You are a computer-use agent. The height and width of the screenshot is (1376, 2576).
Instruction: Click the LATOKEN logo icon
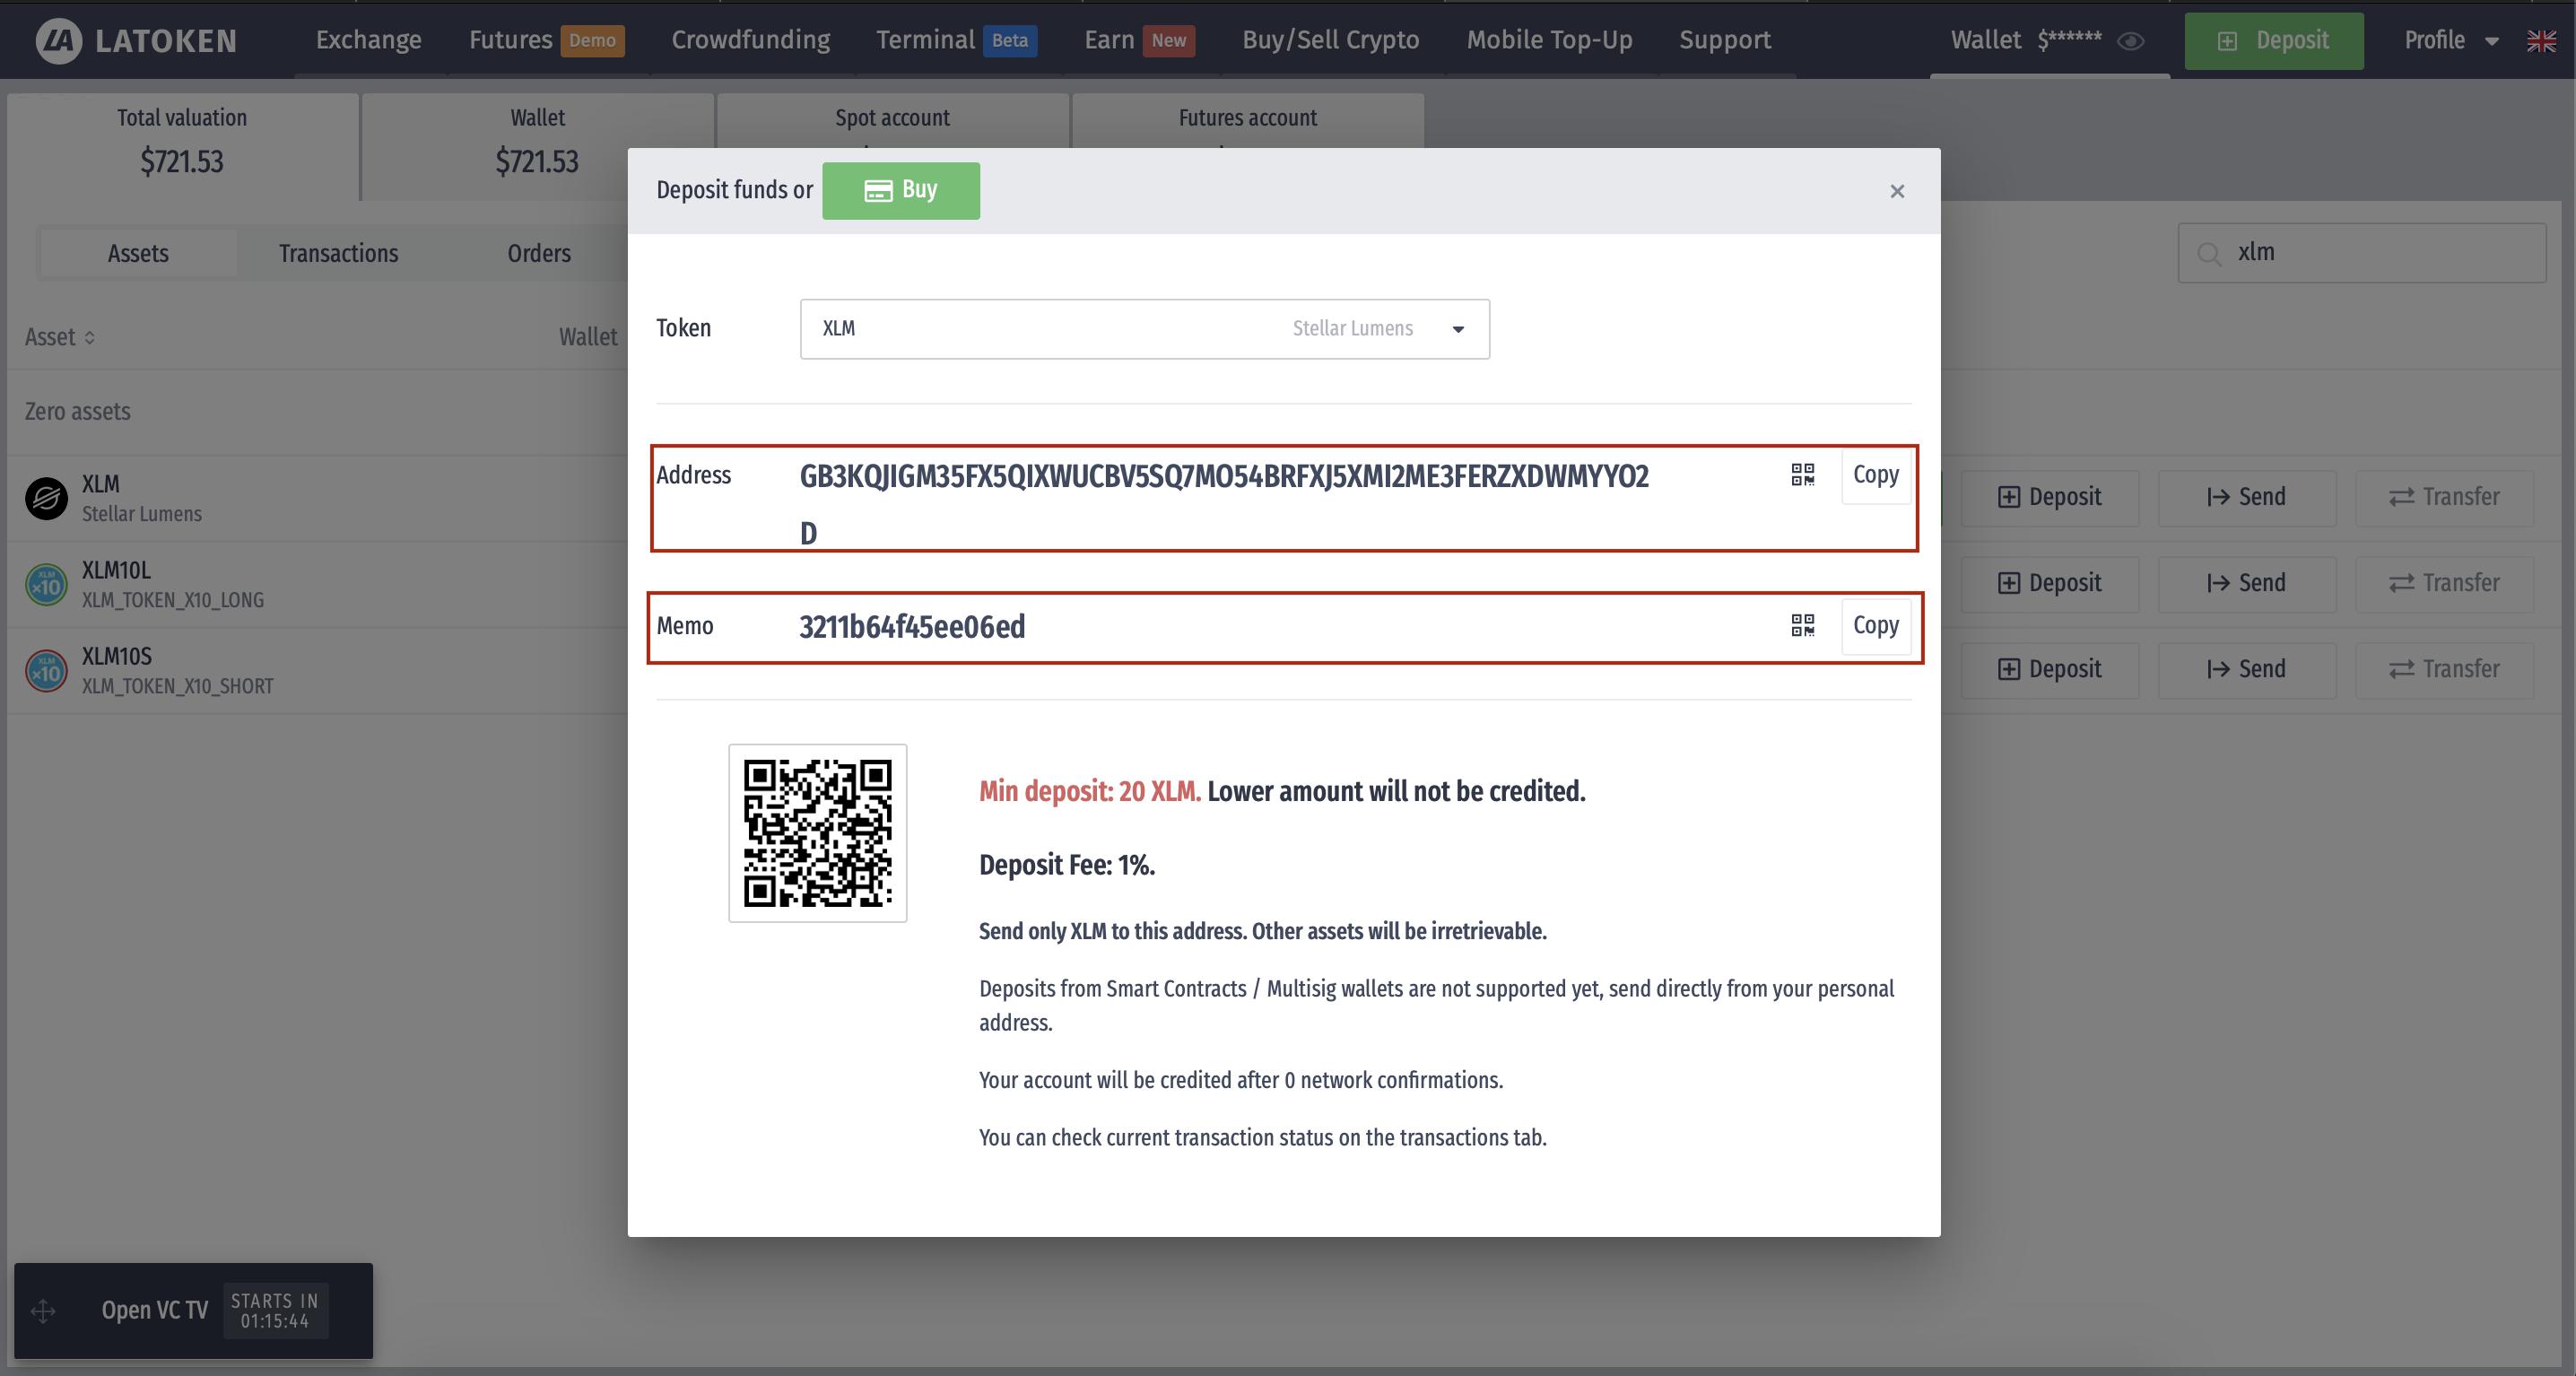point(58,41)
